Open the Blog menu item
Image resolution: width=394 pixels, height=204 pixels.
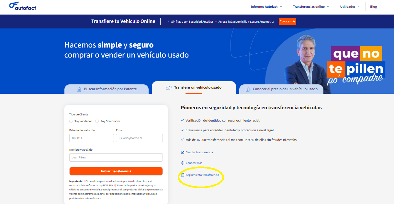[374, 6]
